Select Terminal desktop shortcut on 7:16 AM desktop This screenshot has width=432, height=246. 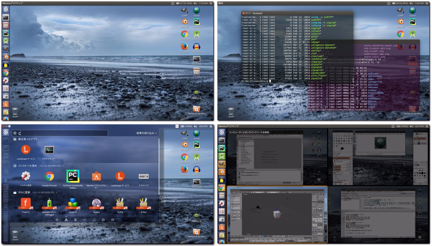(196, 60)
